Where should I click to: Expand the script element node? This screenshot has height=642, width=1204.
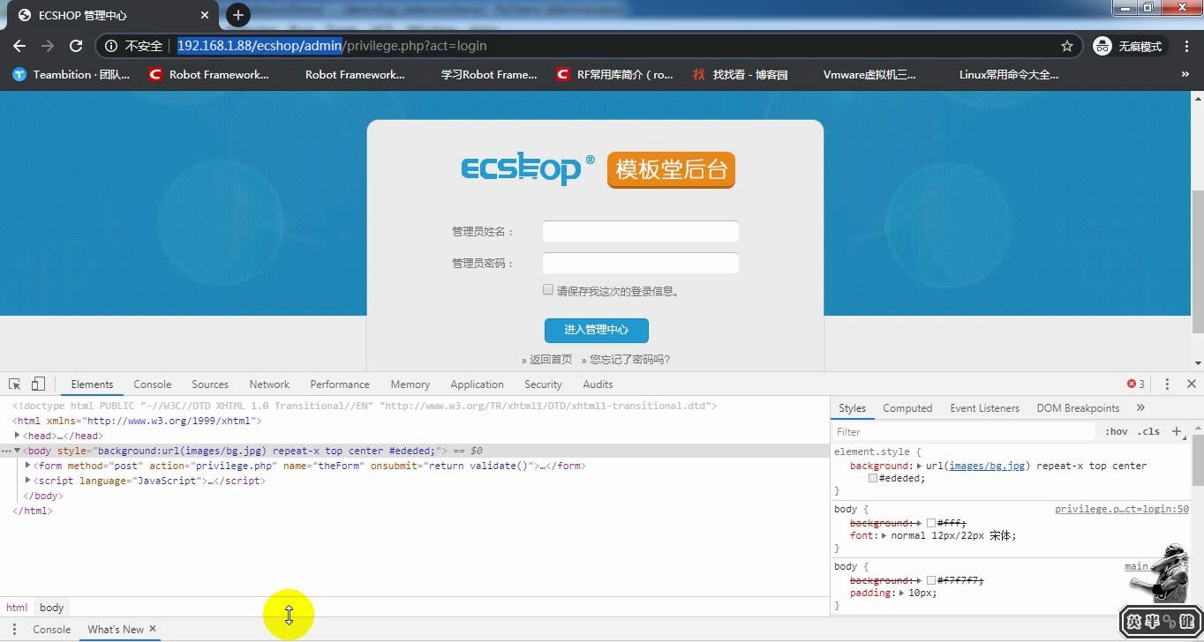click(28, 481)
